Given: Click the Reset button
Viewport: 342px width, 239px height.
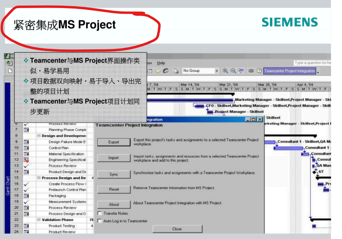Looking at the screenshot, I should 113,189.
